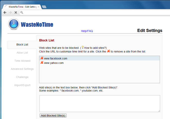This screenshot has width=170, height=119.
Task: Click the search magnifier icon in address bar
Action: pyautogui.click(x=22, y=13)
